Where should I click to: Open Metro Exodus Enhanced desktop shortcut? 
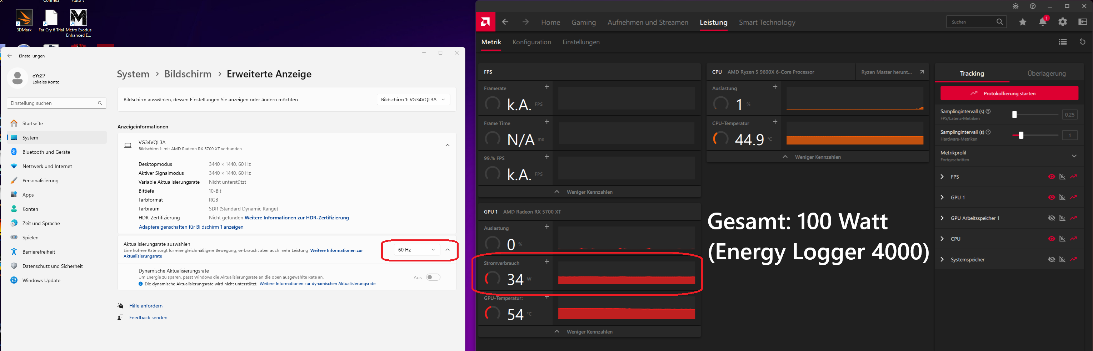79,23
